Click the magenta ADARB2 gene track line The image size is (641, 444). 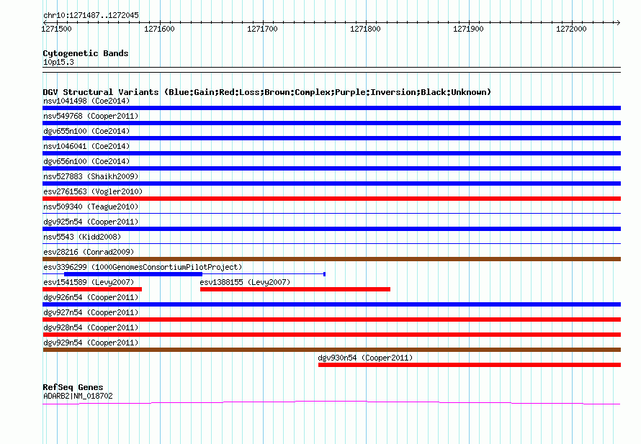click(331, 403)
